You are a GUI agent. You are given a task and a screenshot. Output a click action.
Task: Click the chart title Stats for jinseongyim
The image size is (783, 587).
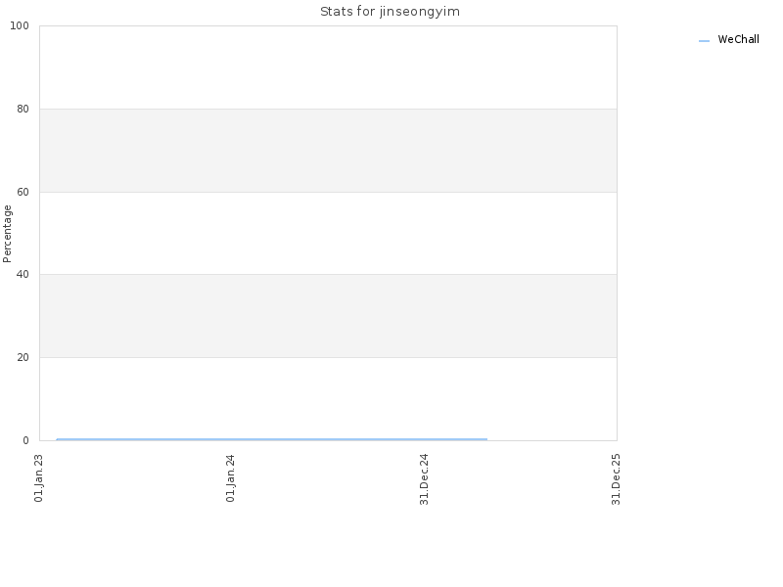tap(390, 12)
